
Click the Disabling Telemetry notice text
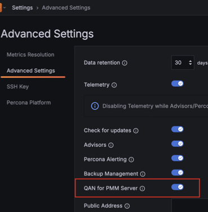[x=155, y=106]
